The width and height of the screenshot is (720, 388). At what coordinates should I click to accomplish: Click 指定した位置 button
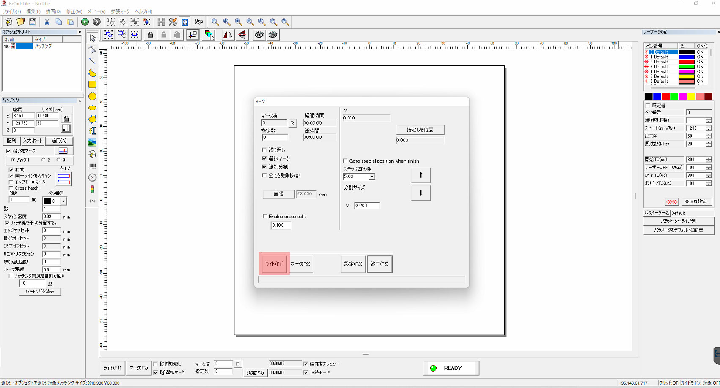pos(420,130)
